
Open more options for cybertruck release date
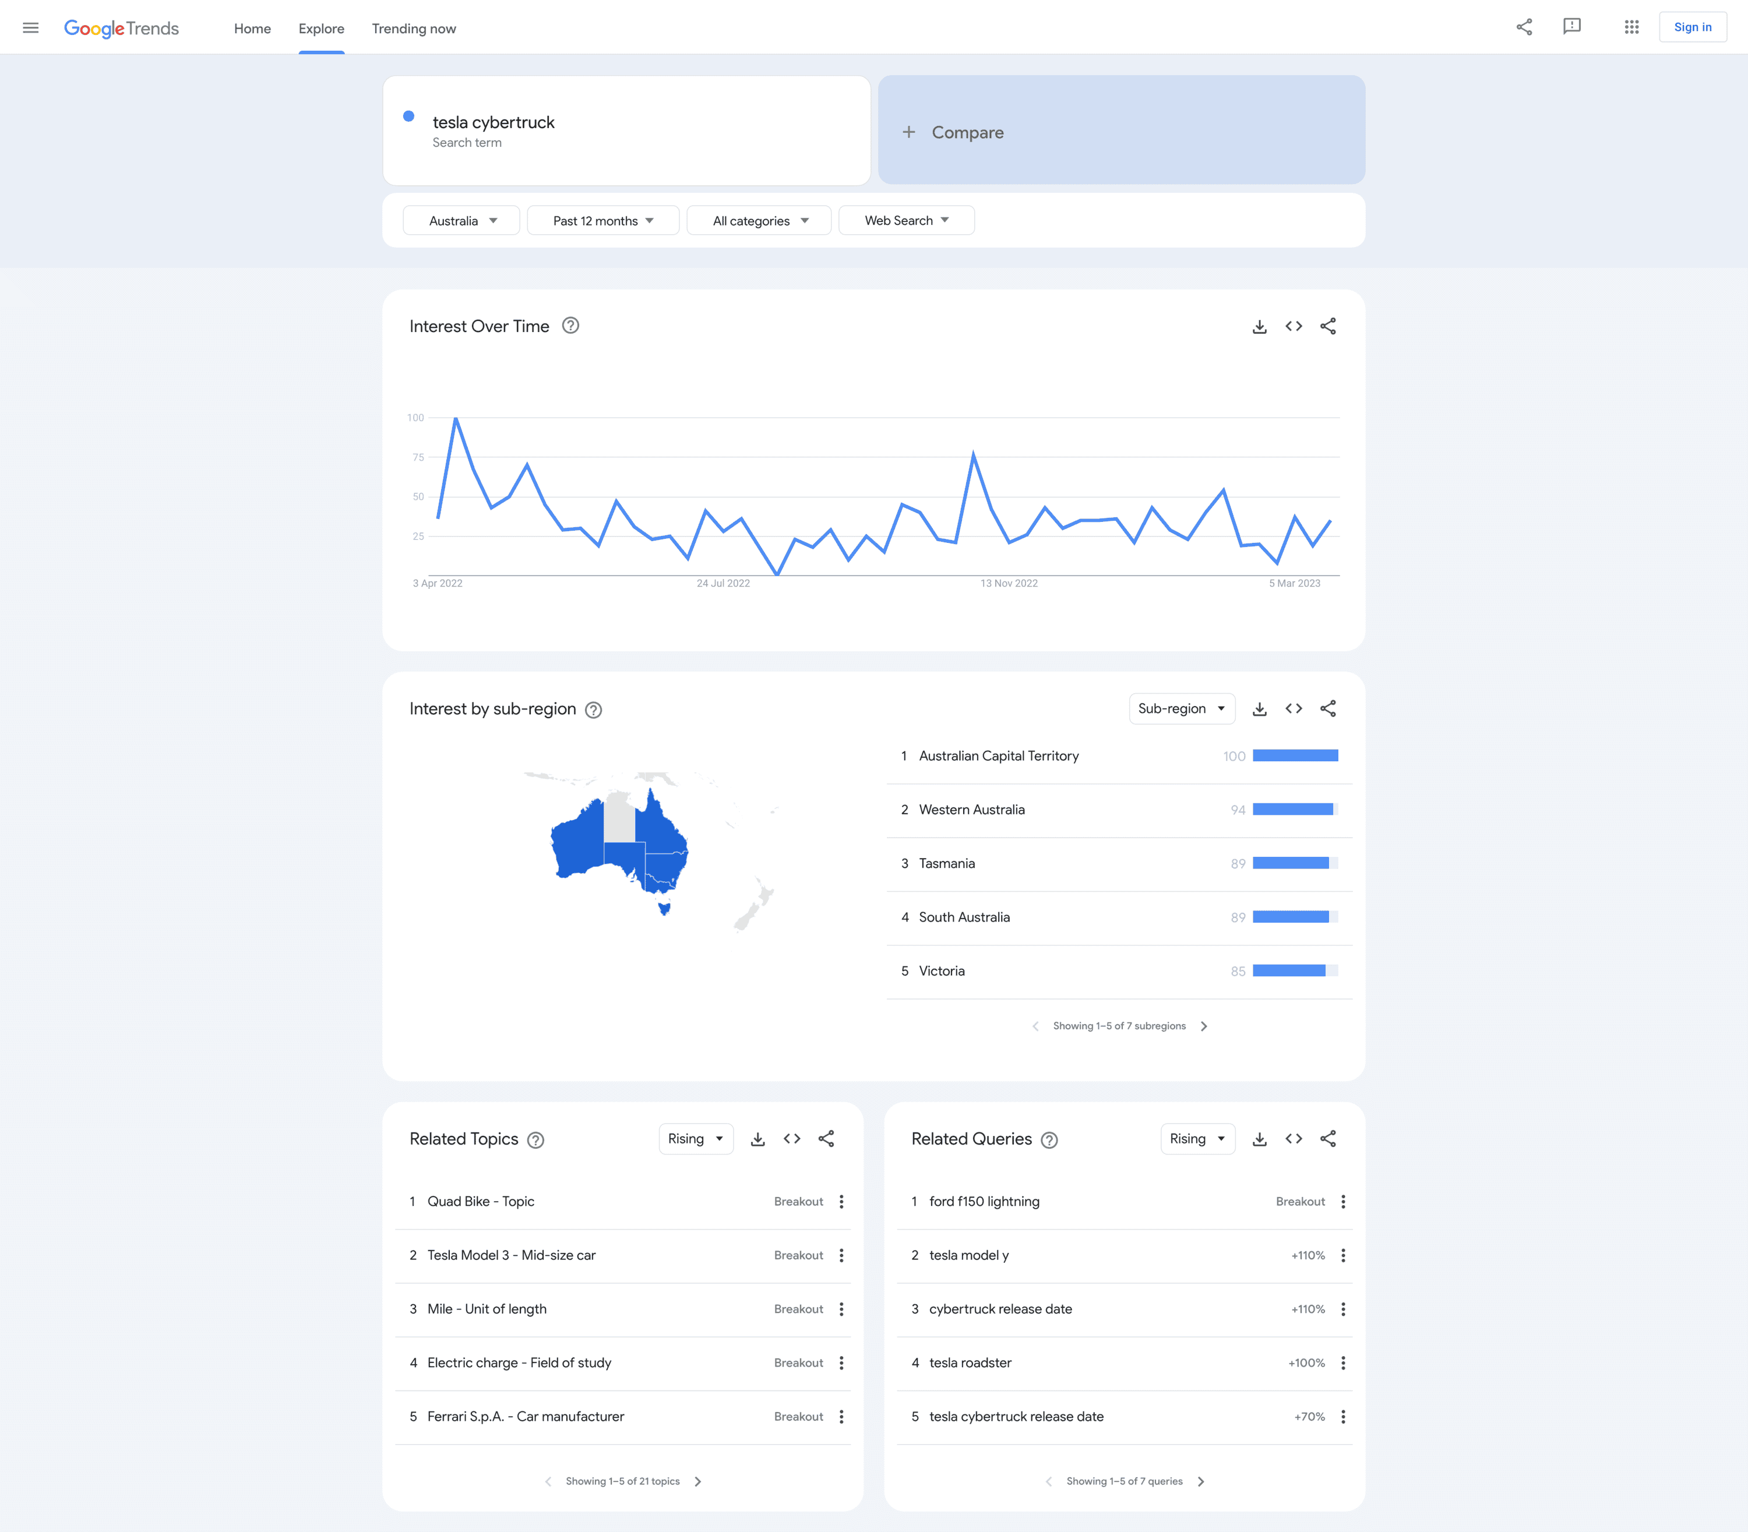click(x=1344, y=1309)
